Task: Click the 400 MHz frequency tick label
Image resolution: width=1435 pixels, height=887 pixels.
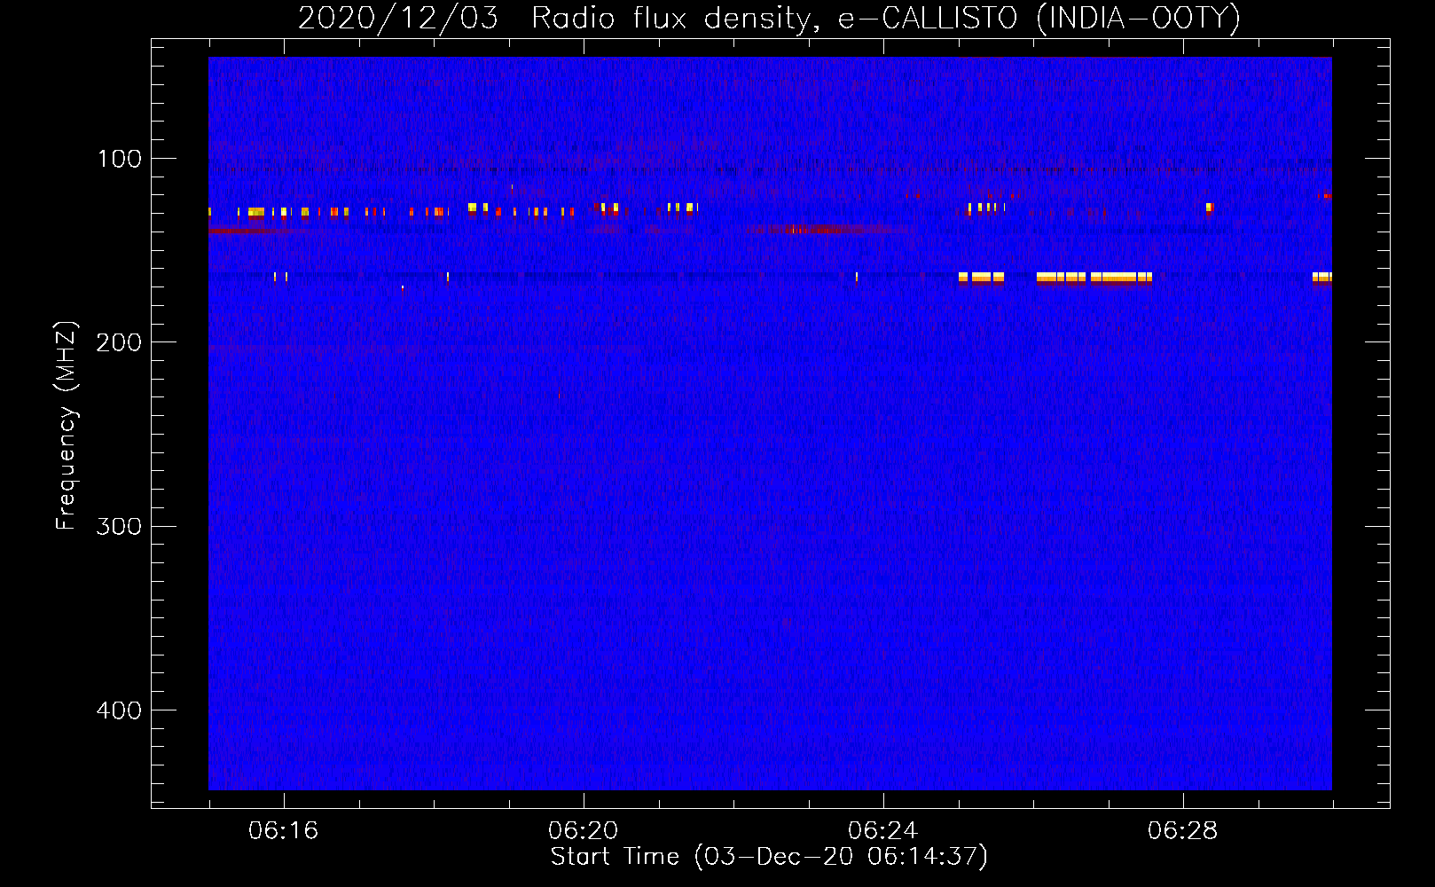Action: pyautogui.click(x=119, y=710)
